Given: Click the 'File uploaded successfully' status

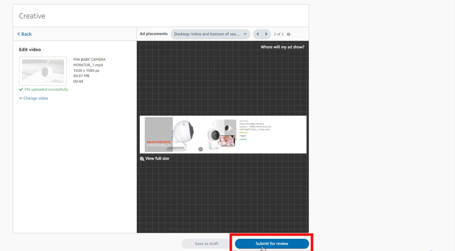Looking at the screenshot, I should click(x=43, y=89).
